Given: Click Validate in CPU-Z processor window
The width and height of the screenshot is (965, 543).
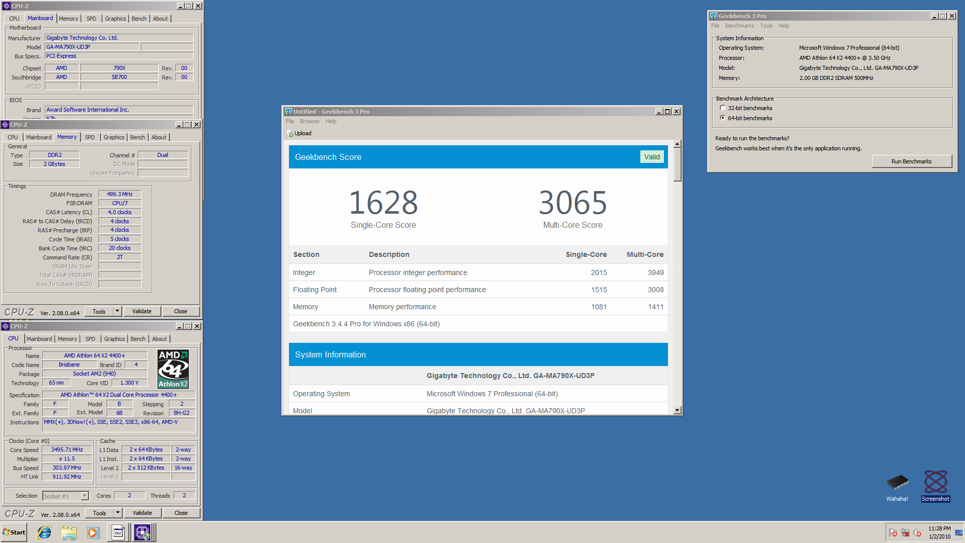Looking at the screenshot, I should [142, 513].
